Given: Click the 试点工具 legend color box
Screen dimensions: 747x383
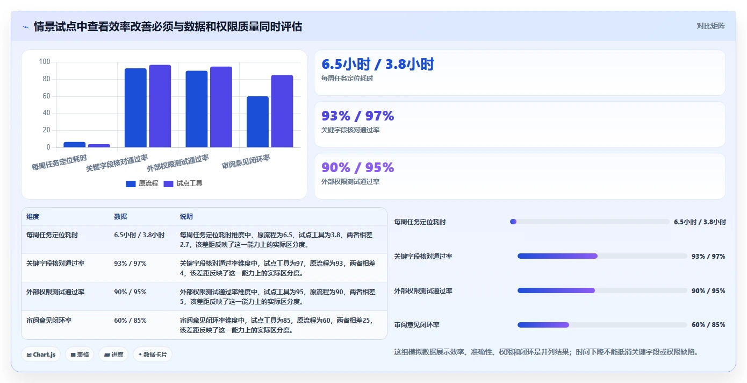Looking at the screenshot, I should (x=168, y=183).
